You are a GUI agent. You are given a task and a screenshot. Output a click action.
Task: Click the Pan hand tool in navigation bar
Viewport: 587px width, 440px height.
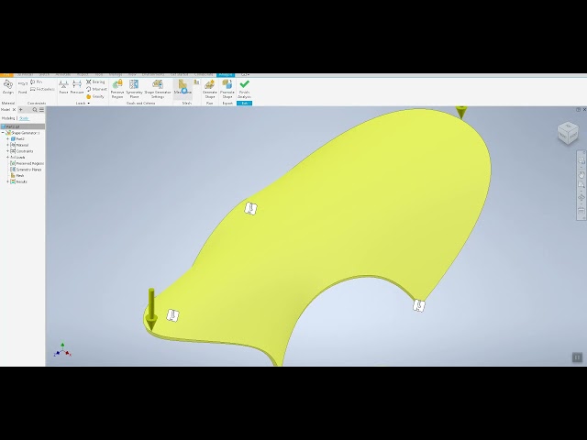[x=581, y=175]
